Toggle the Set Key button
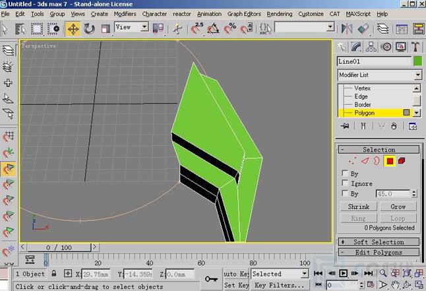The width and height of the screenshot is (426, 291). [236, 285]
